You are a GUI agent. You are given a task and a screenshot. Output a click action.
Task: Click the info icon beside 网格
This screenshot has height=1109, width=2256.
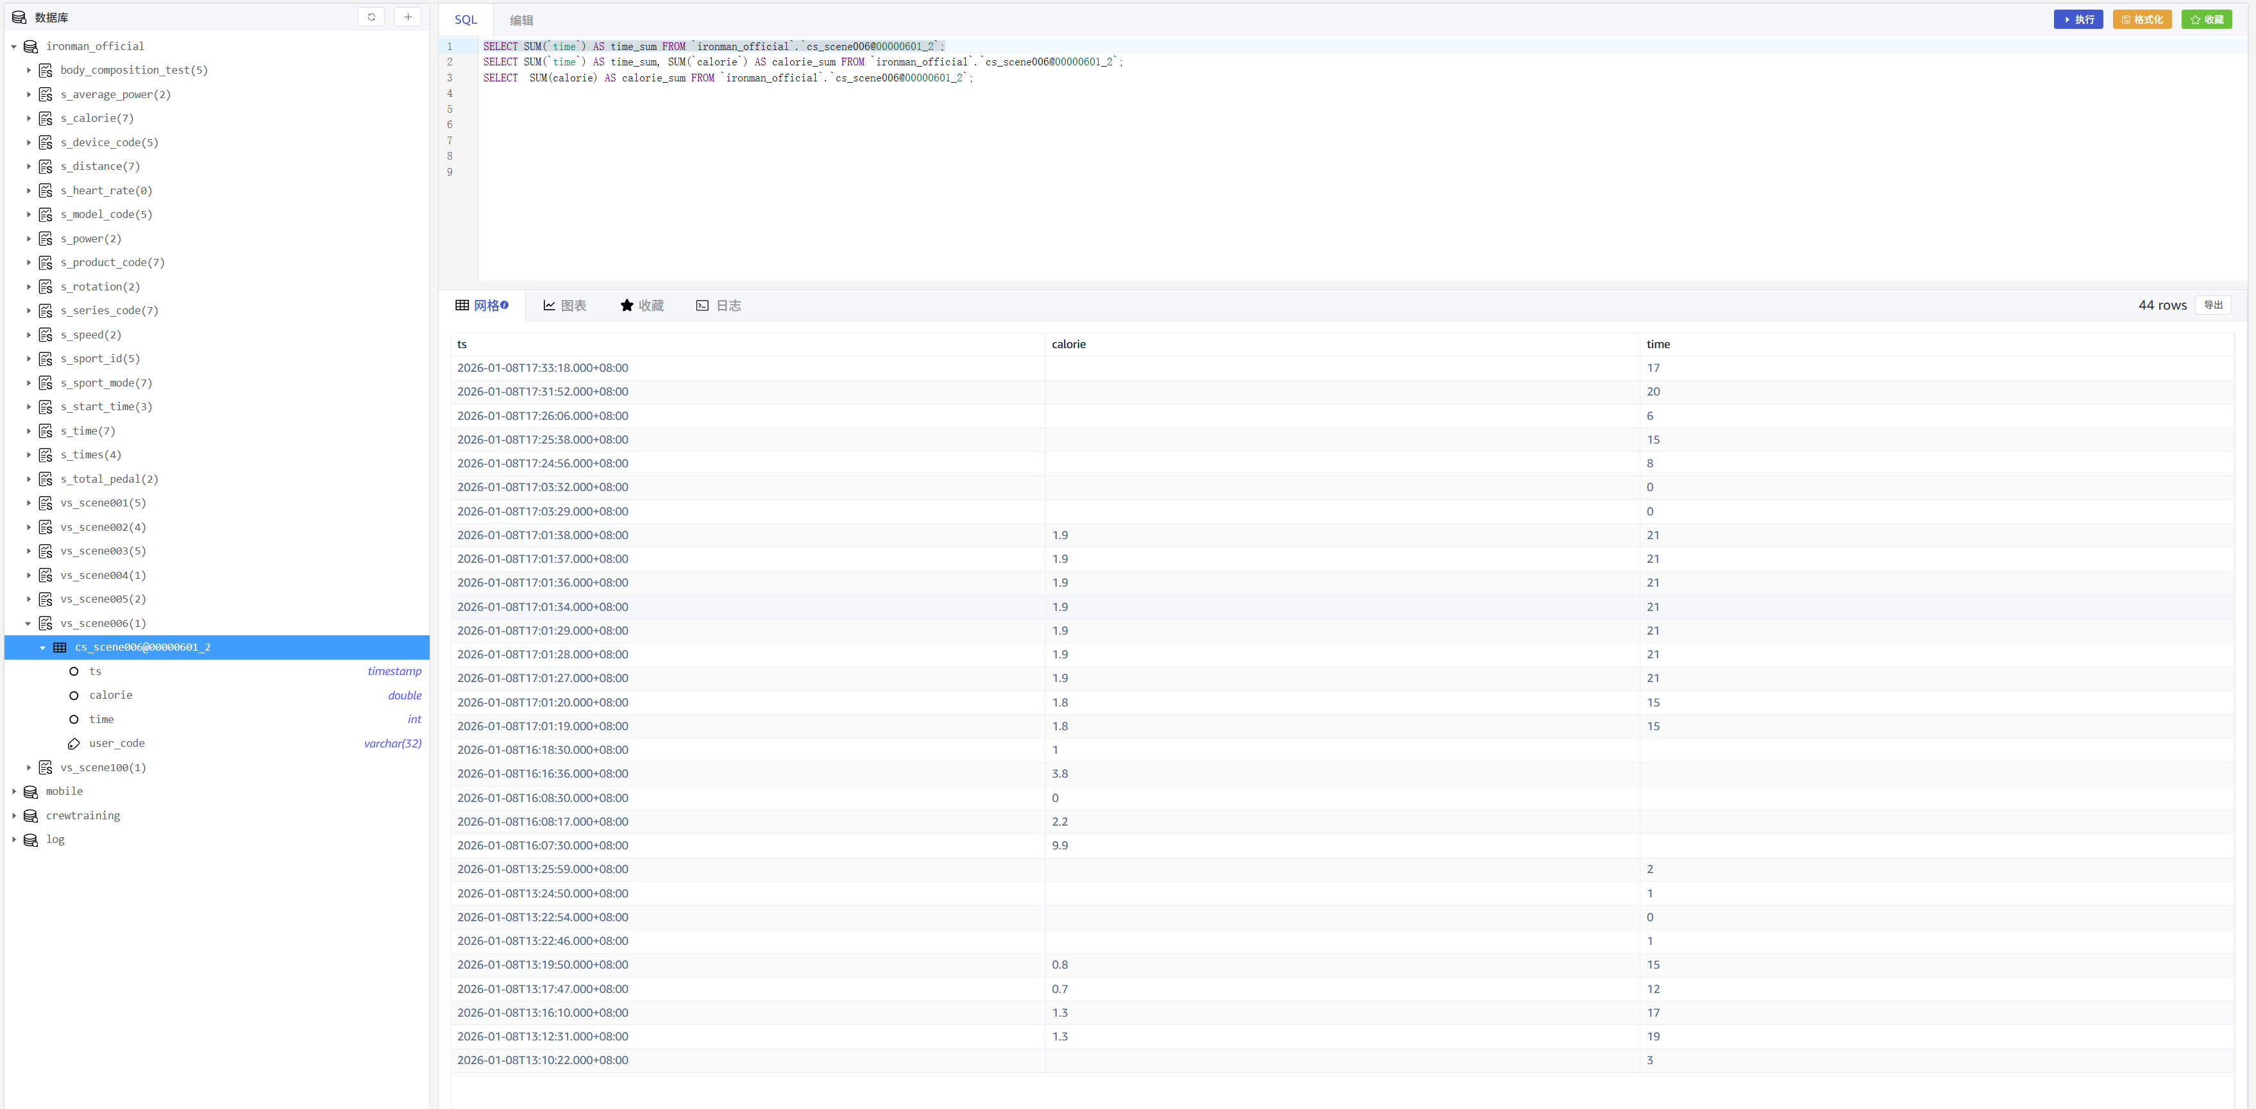tap(505, 304)
